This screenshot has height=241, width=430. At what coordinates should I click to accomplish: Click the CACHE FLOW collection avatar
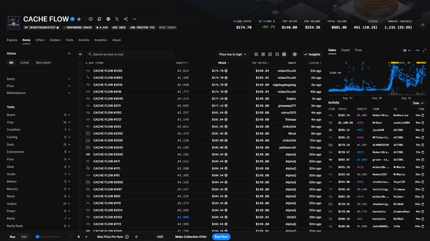point(13,23)
